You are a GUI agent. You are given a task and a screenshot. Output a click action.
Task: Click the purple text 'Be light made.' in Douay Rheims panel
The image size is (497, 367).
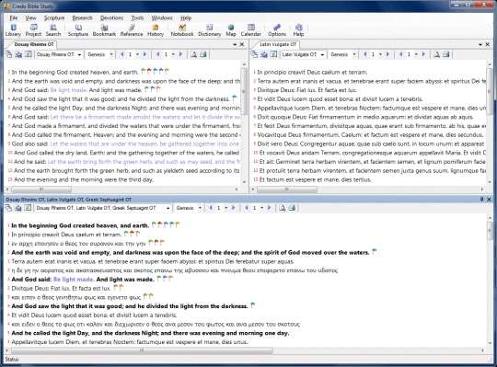[x=68, y=90]
